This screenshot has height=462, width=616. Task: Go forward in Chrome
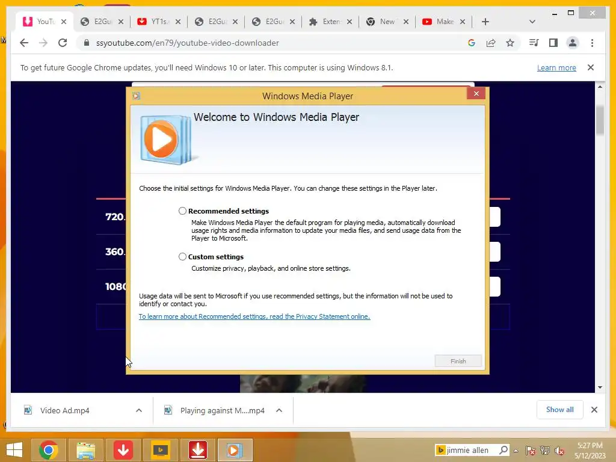(x=43, y=43)
